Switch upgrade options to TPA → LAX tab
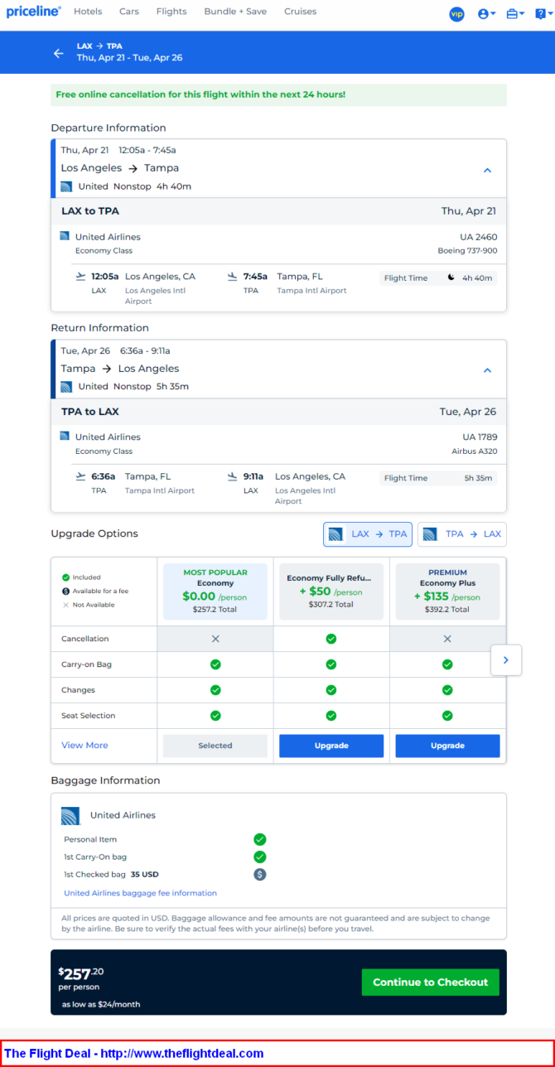The image size is (555, 1067). [461, 534]
